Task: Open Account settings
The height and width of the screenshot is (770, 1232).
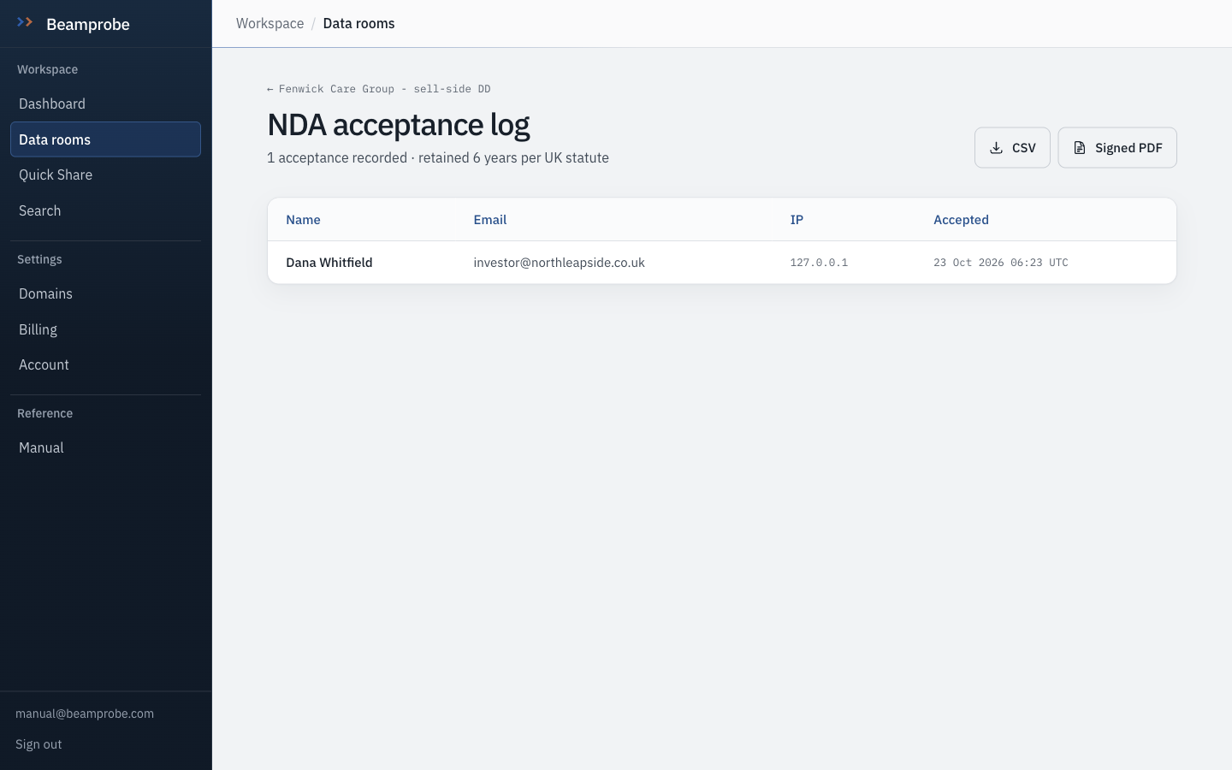Action: pyautogui.click(x=105, y=364)
